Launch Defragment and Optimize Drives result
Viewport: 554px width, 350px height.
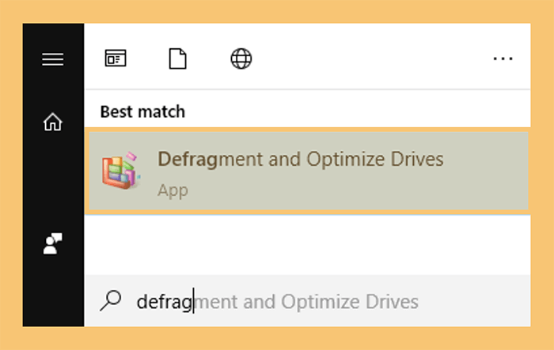(x=309, y=171)
